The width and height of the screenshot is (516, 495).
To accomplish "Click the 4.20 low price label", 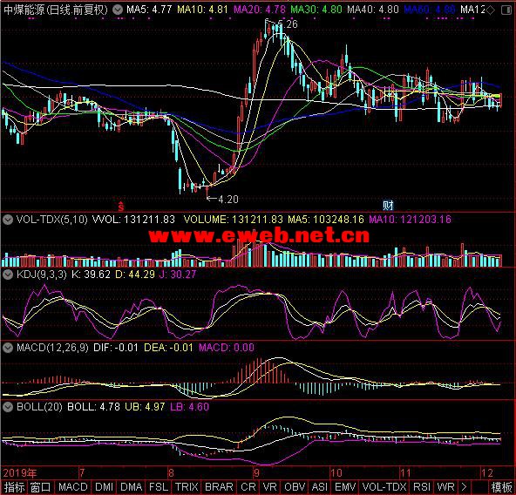I will [228, 200].
